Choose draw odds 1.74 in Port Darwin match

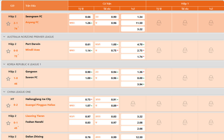pyautogui.click(x=133, y=57)
